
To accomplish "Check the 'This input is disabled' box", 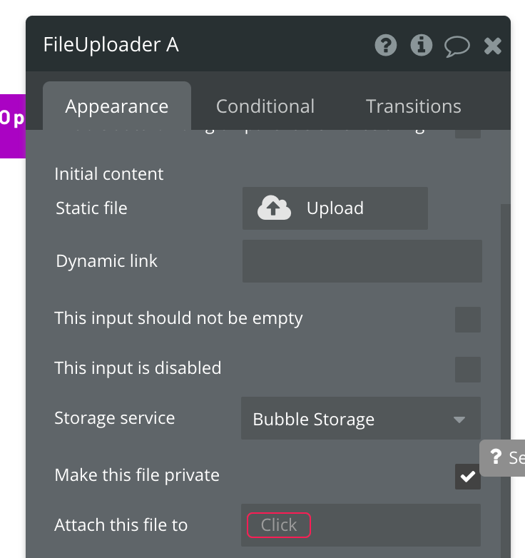I will pyautogui.click(x=468, y=370).
